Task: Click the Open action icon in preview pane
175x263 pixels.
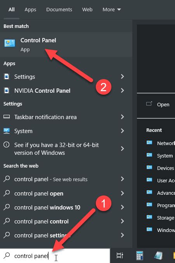Action: click(149, 104)
